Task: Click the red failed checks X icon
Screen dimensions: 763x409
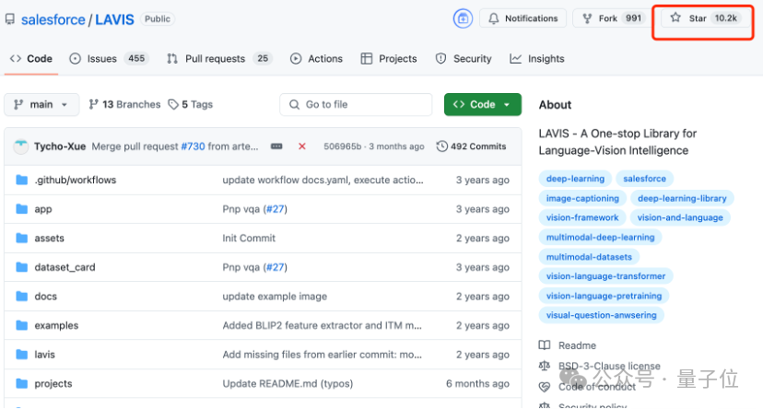Action: (x=302, y=146)
